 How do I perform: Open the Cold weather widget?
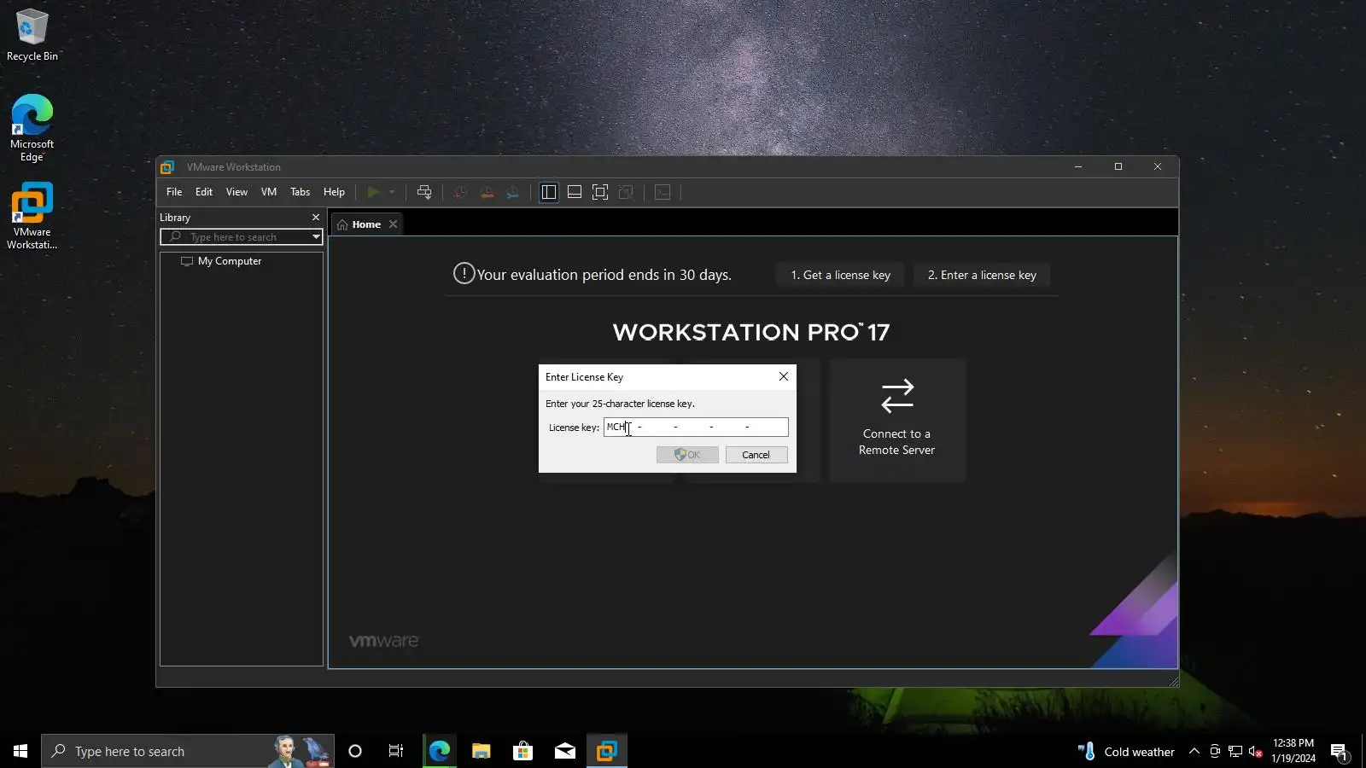click(x=1126, y=751)
